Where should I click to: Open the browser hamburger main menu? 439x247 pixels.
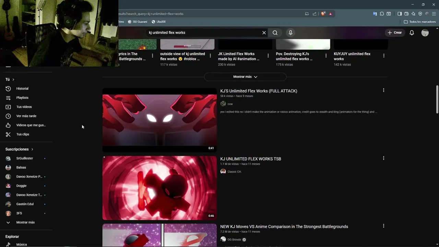pos(434,14)
